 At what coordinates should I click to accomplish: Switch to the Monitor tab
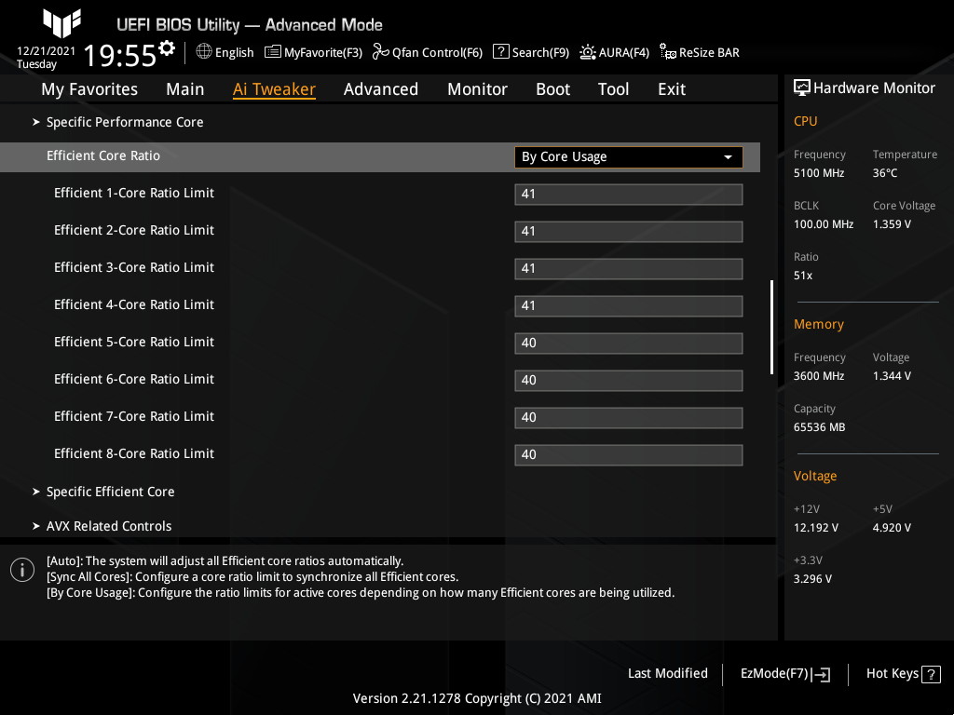[477, 89]
